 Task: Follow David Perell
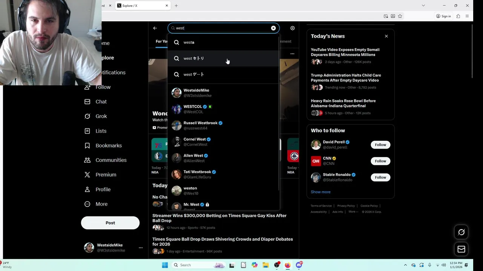(x=380, y=145)
